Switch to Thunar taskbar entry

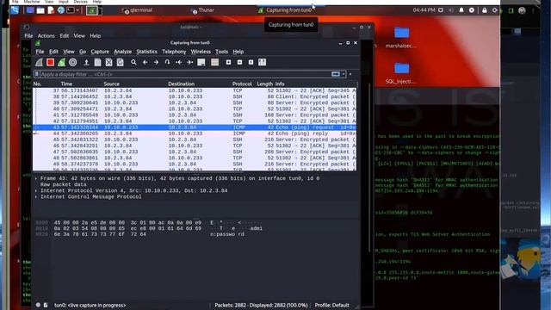tap(202, 10)
